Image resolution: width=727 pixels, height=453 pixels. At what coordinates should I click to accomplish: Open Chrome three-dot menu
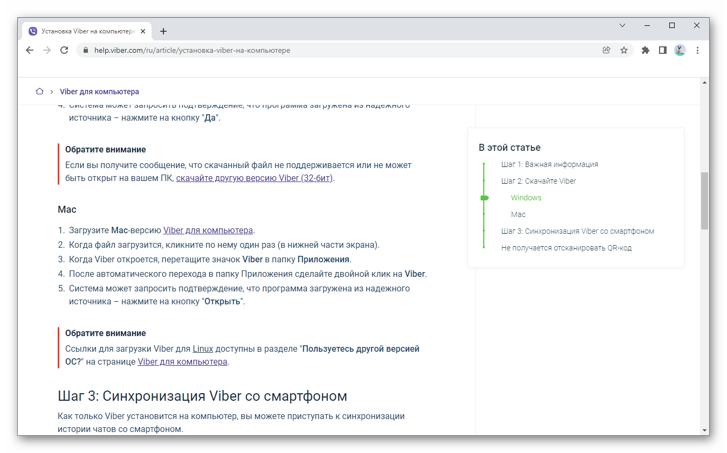[698, 50]
